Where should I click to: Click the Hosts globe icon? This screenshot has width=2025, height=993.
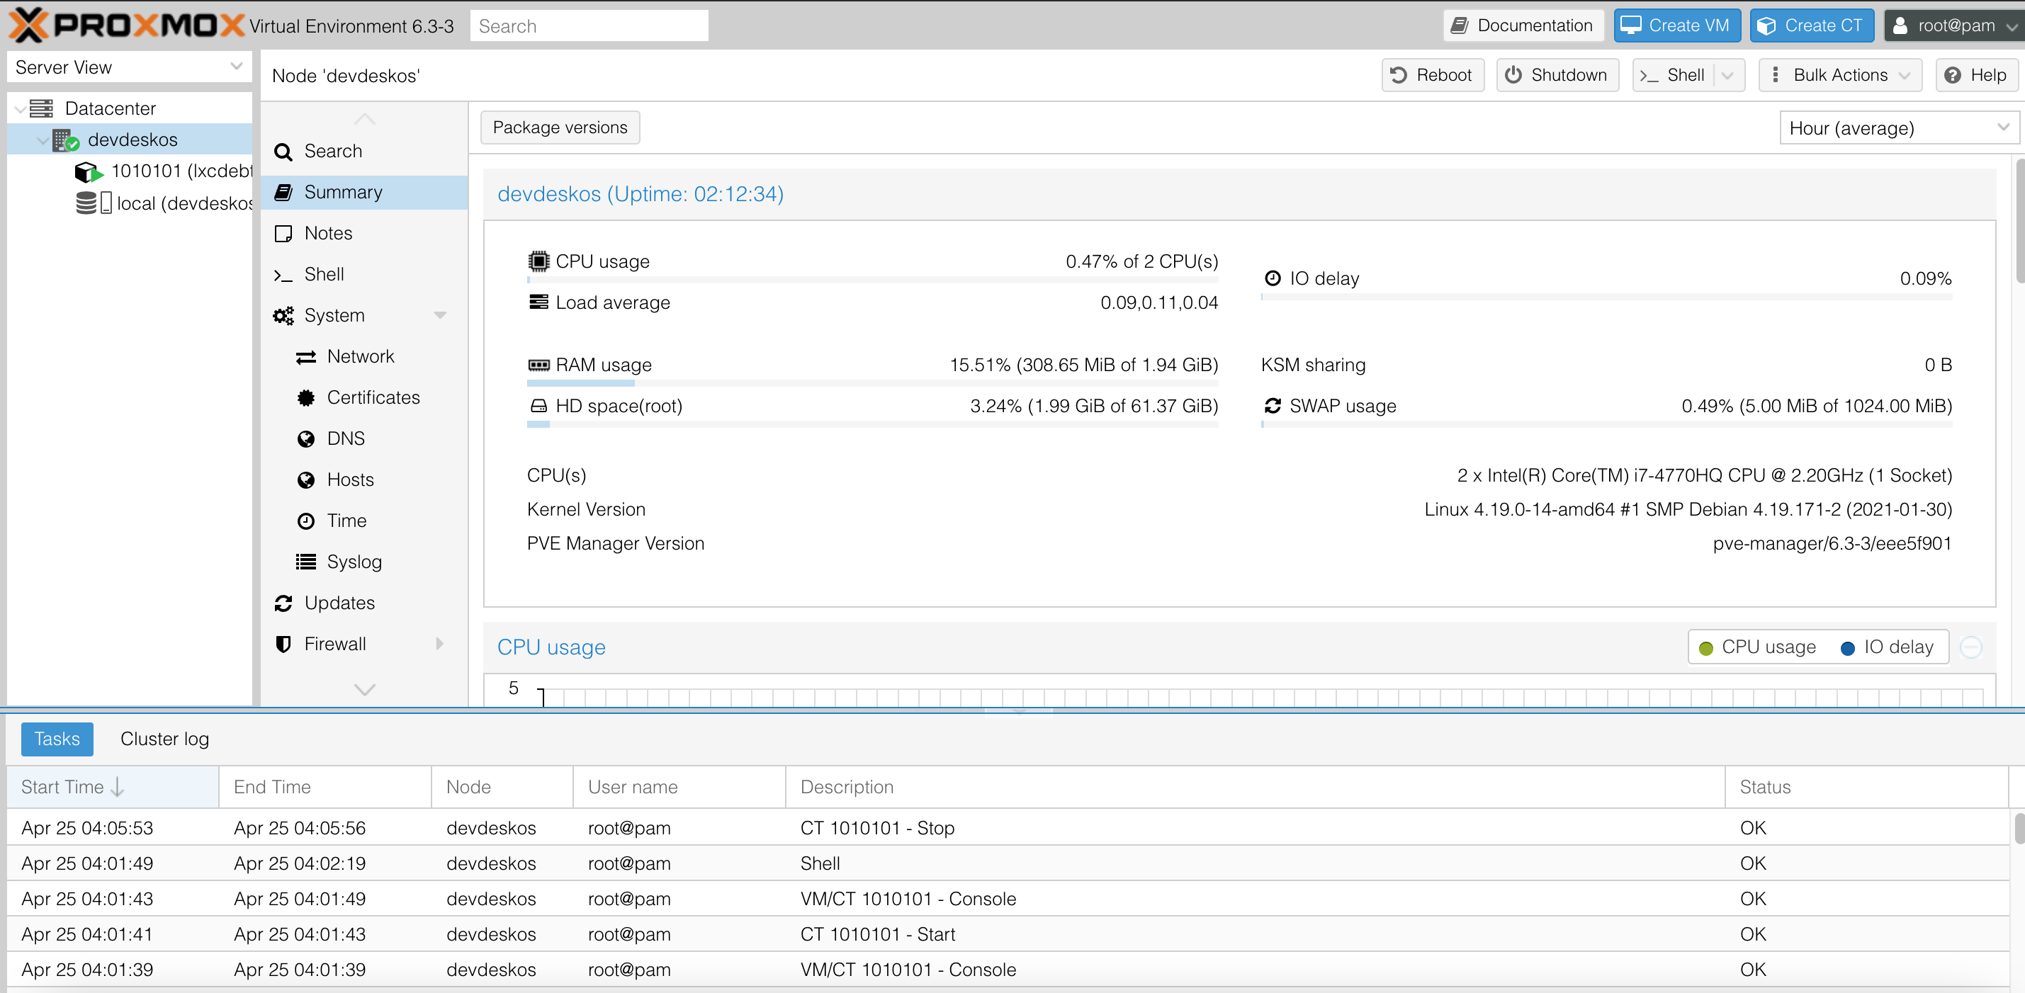coord(306,480)
